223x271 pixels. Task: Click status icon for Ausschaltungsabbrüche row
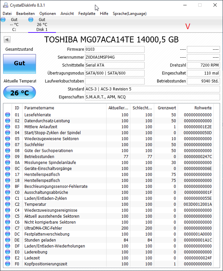pyautogui.click(x=8, y=192)
